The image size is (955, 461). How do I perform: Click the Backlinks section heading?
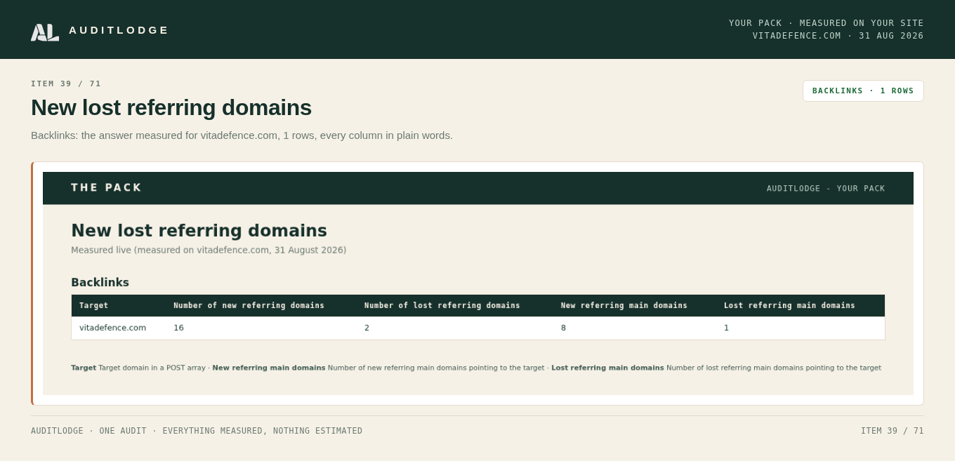coord(100,283)
